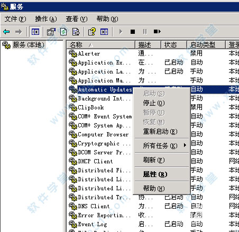The image size is (239, 232).
Task: Click the Restart Service toolbar icon
Action: pyautogui.click(x=157, y=32)
